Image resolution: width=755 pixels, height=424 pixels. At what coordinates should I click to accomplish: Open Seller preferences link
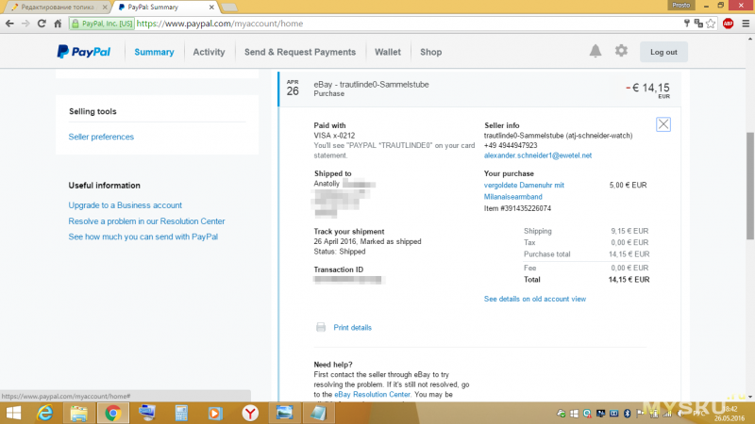point(101,137)
